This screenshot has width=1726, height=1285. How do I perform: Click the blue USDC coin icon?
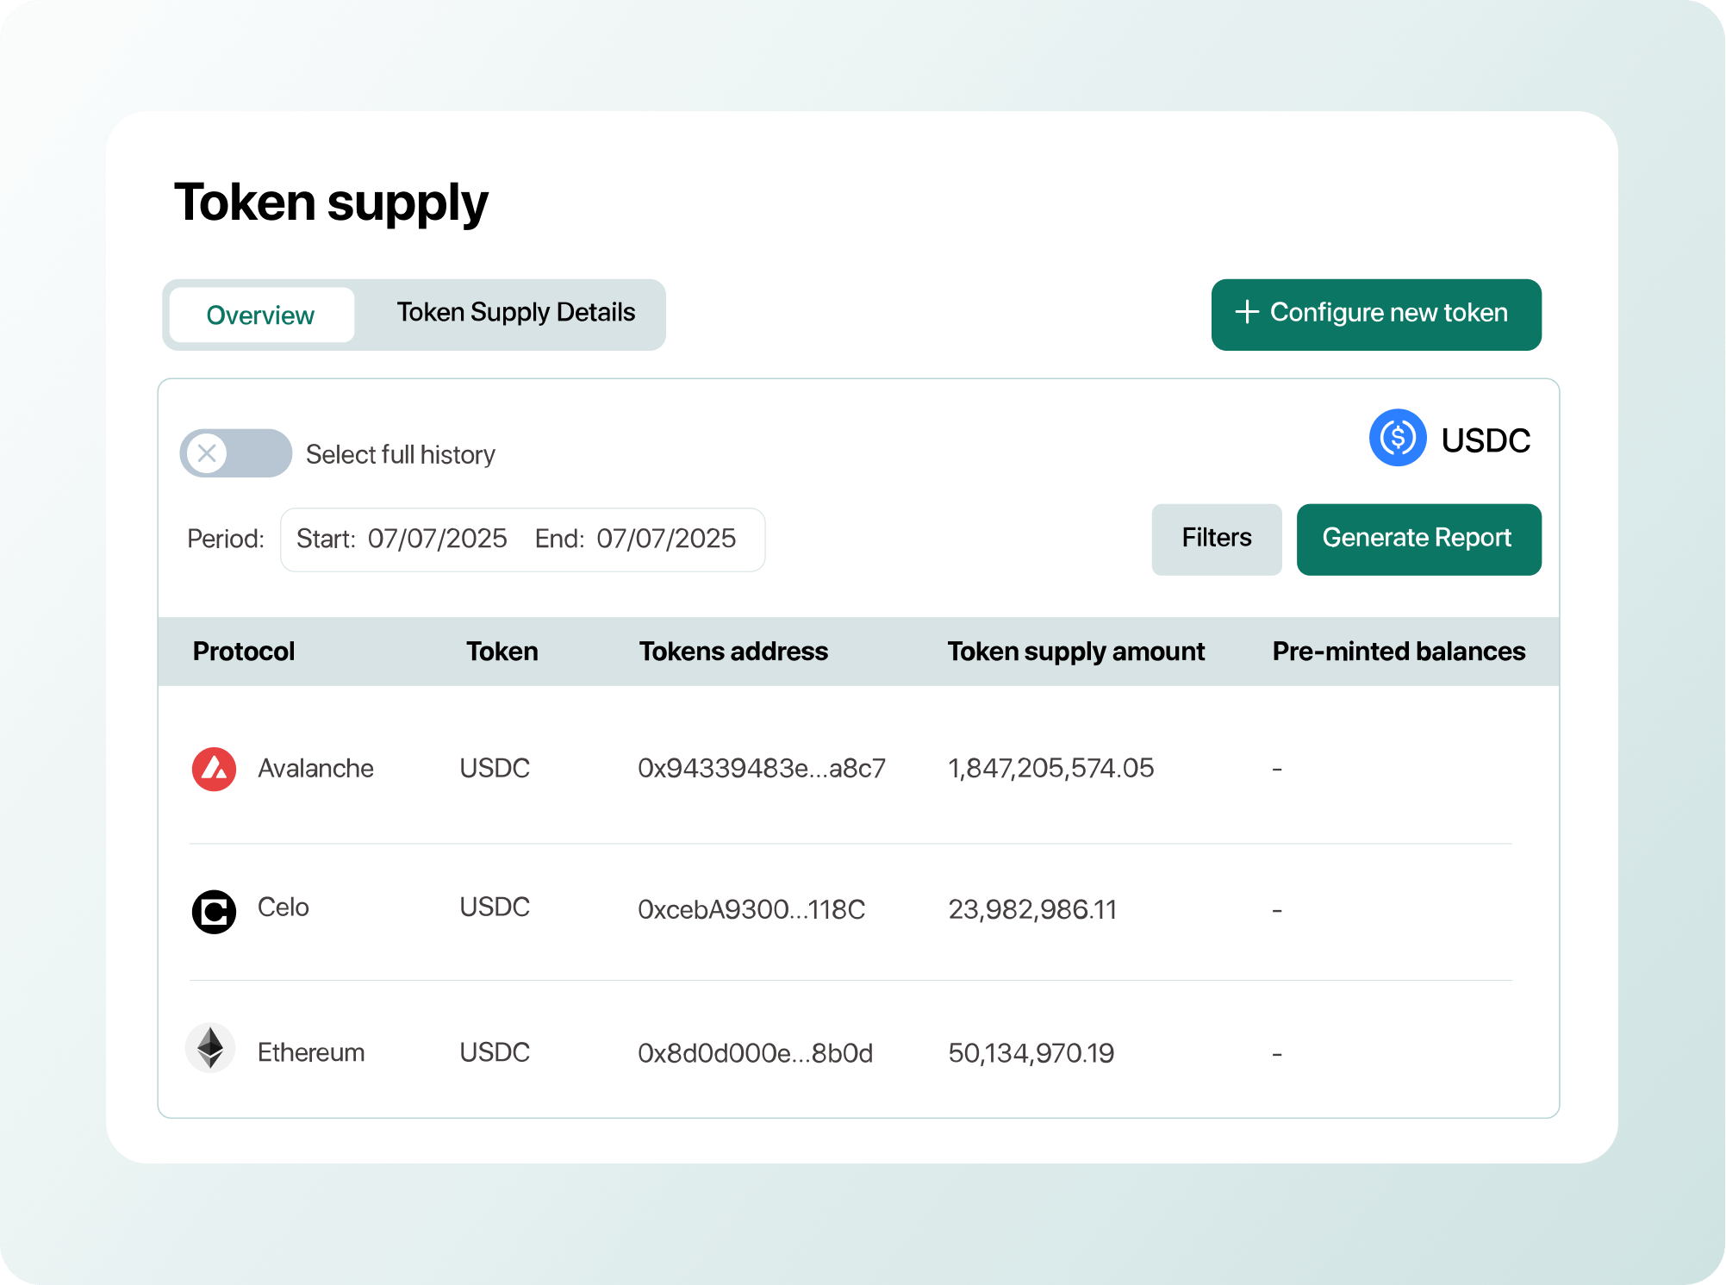(1397, 438)
